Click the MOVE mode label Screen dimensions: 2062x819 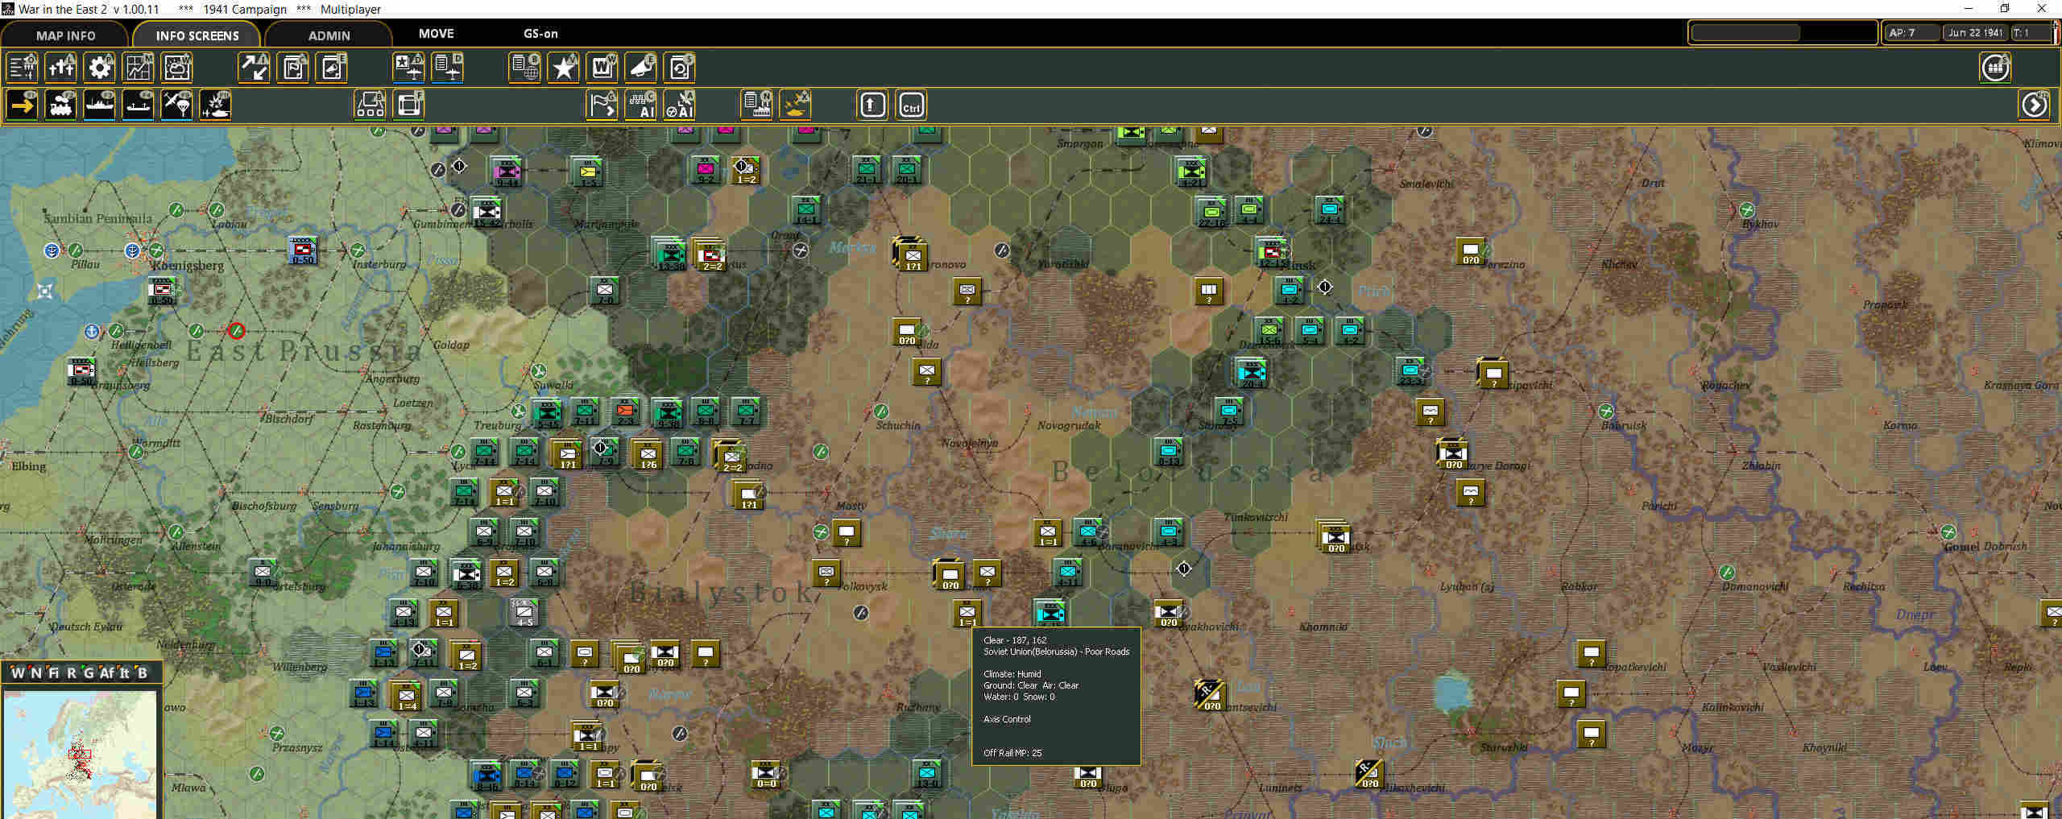437,34
